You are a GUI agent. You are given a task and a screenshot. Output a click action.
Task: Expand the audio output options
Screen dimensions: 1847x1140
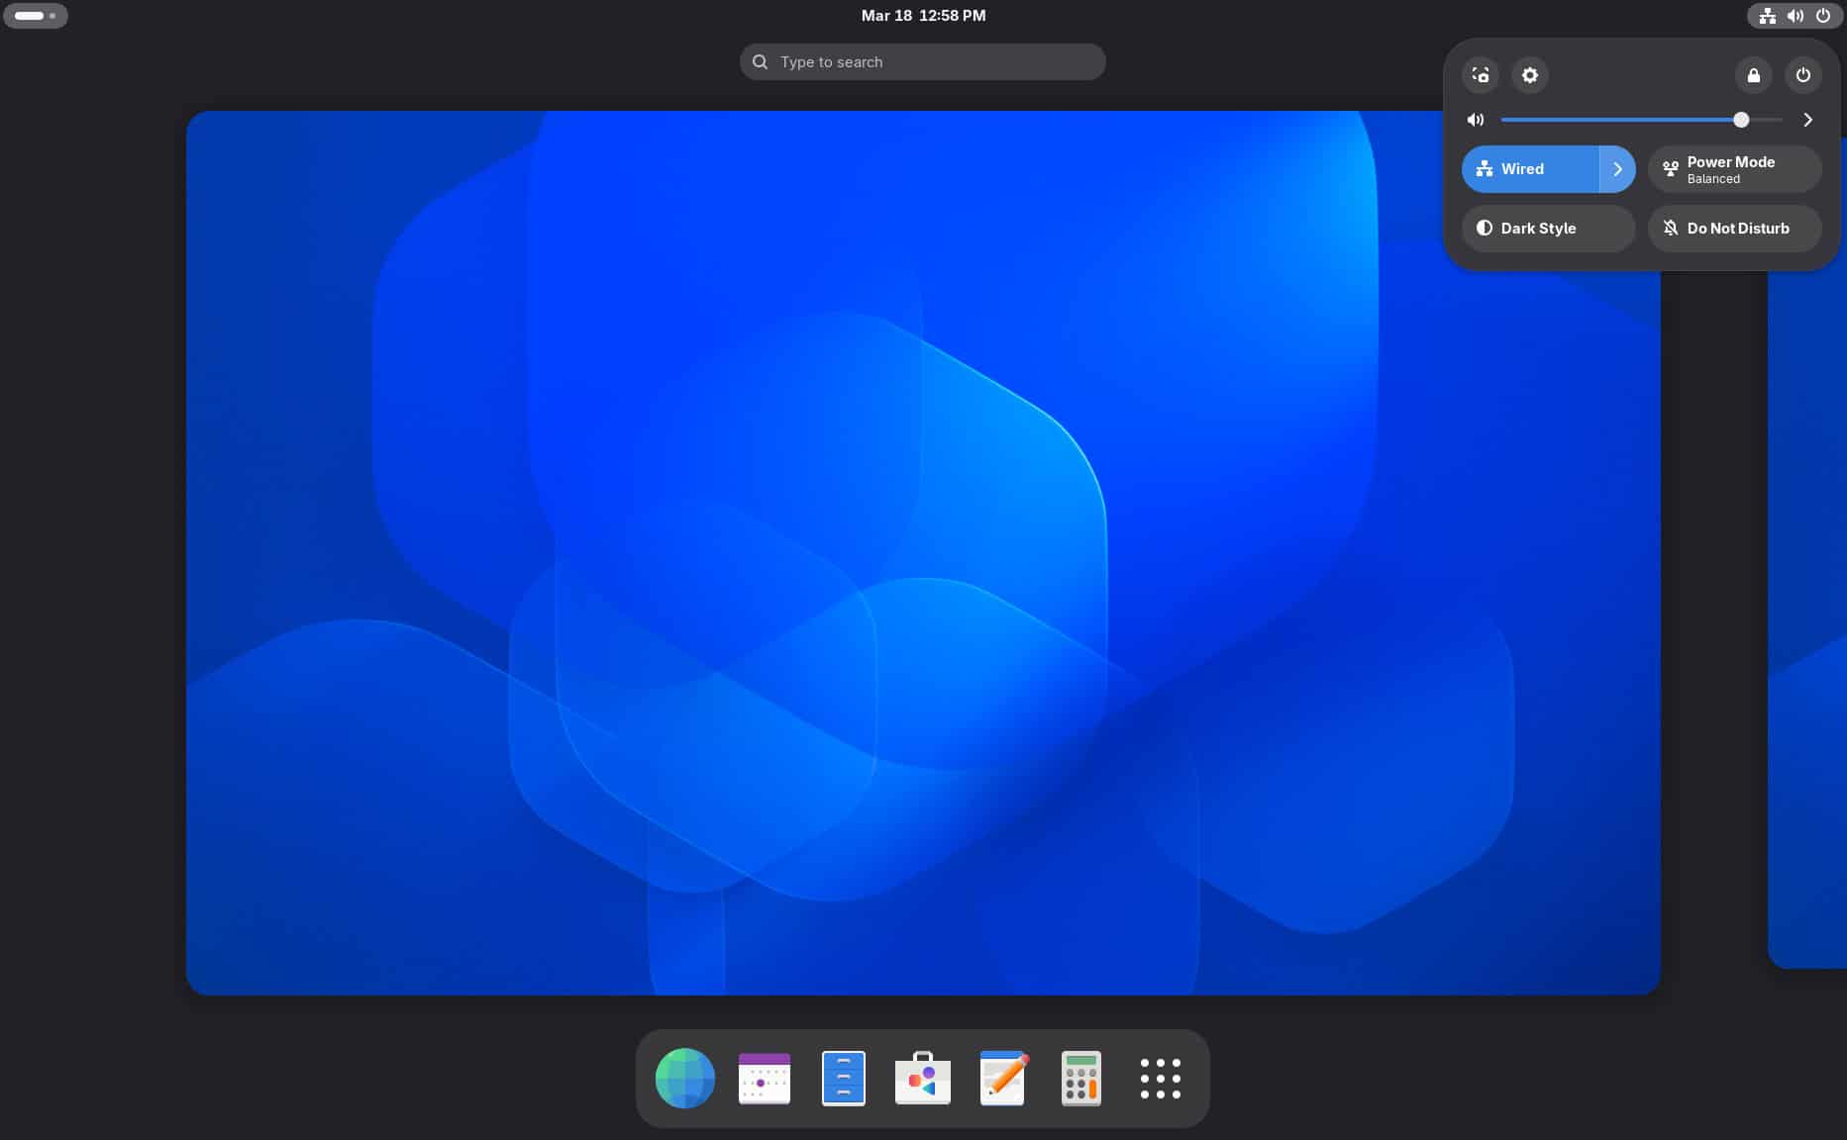tap(1807, 120)
